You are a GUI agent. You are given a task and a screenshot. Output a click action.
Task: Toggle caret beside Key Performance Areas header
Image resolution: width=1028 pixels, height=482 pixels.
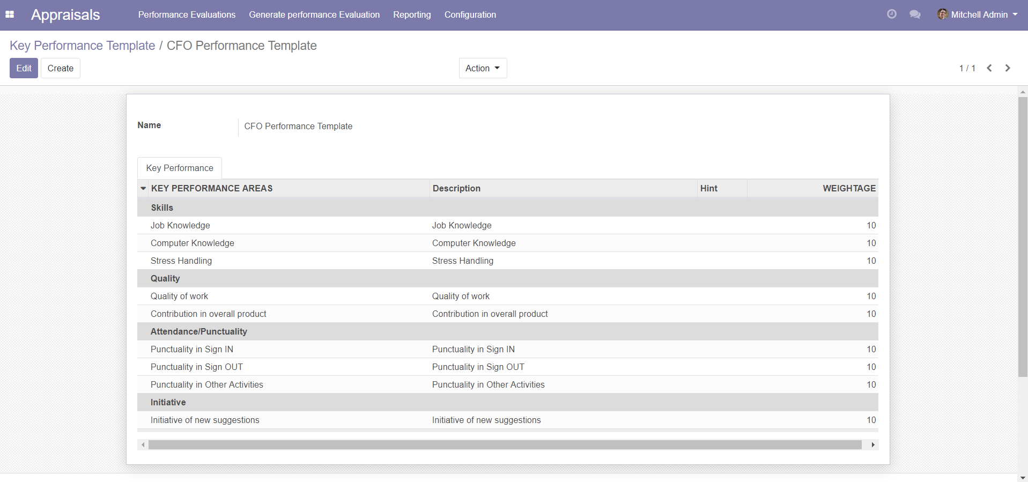tap(143, 188)
